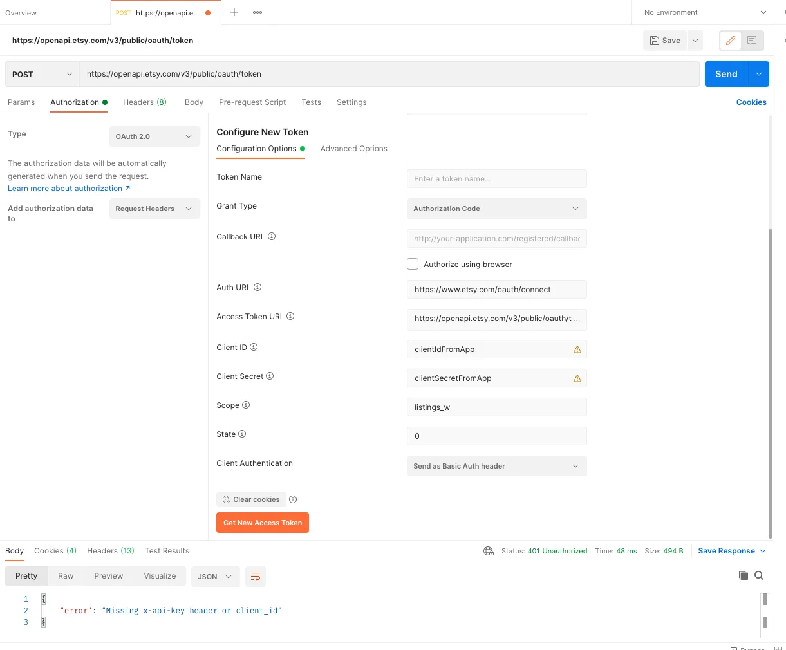
Task: Open the tab options three-dots menu
Action: pyautogui.click(x=257, y=12)
